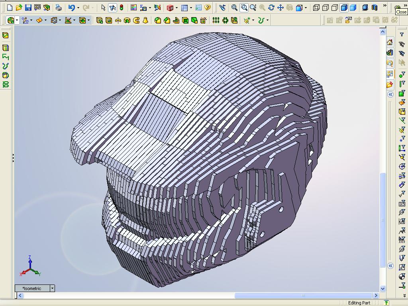Toggle Shadows in Shaded Mode
The image size is (408, 306).
(365, 8)
